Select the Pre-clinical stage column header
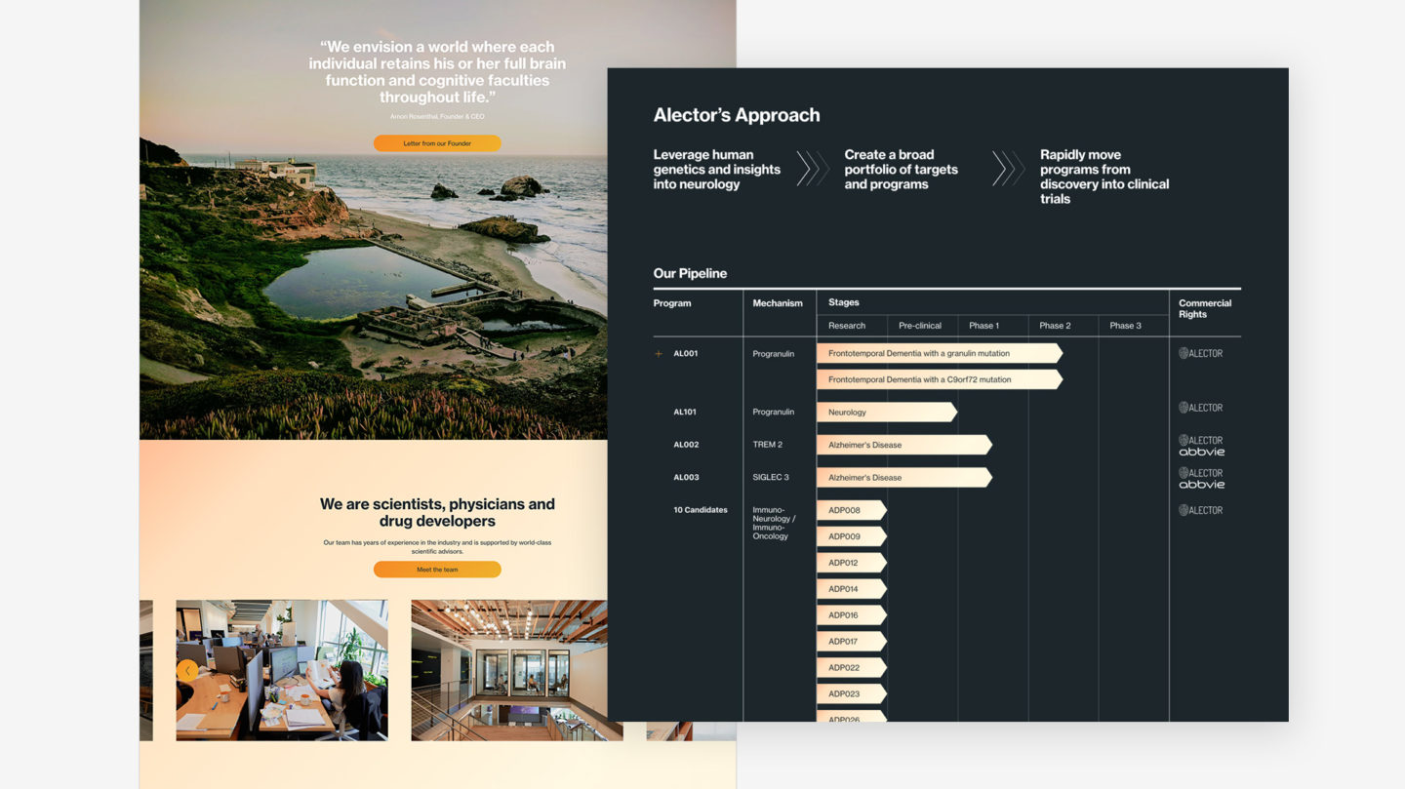The width and height of the screenshot is (1405, 789). point(919,326)
